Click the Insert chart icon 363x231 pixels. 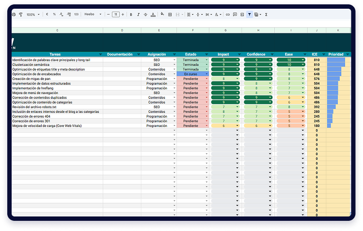tap(242, 15)
